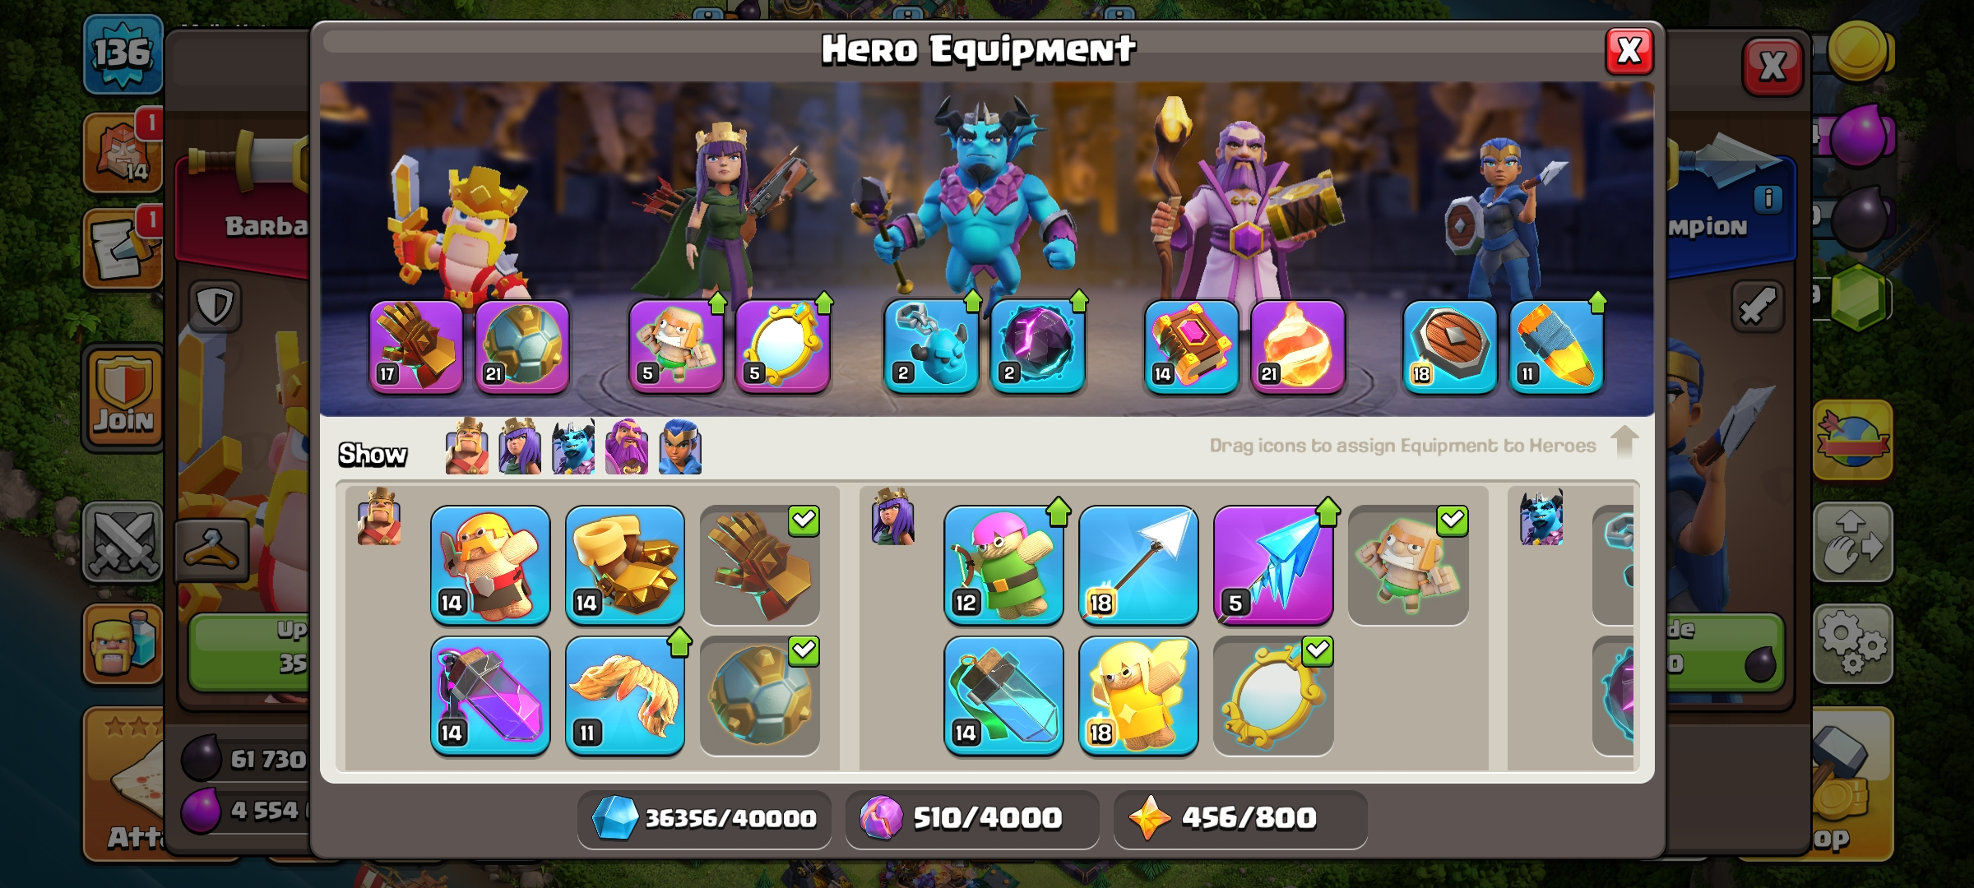The image size is (1974, 888).
Task: Pick the level 18 Frozen Arrow equipment
Action: tap(1138, 565)
